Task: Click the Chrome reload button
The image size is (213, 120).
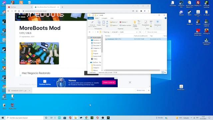Action: click(15, 11)
